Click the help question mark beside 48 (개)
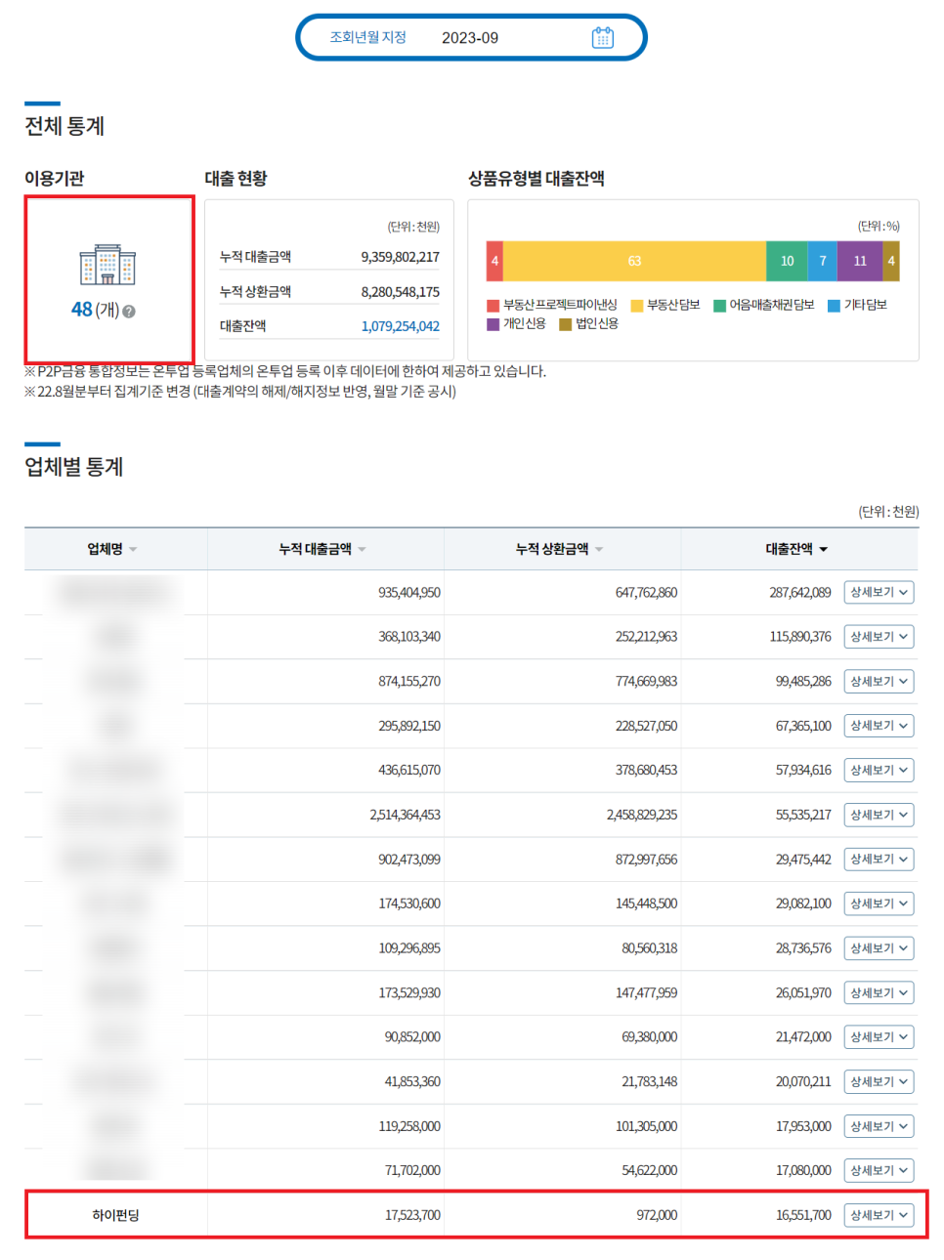The height and width of the screenshot is (1260, 944). (x=129, y=312)
